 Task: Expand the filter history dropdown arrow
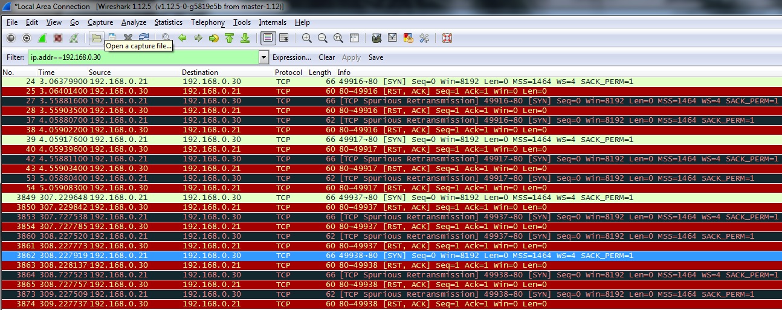263,57
